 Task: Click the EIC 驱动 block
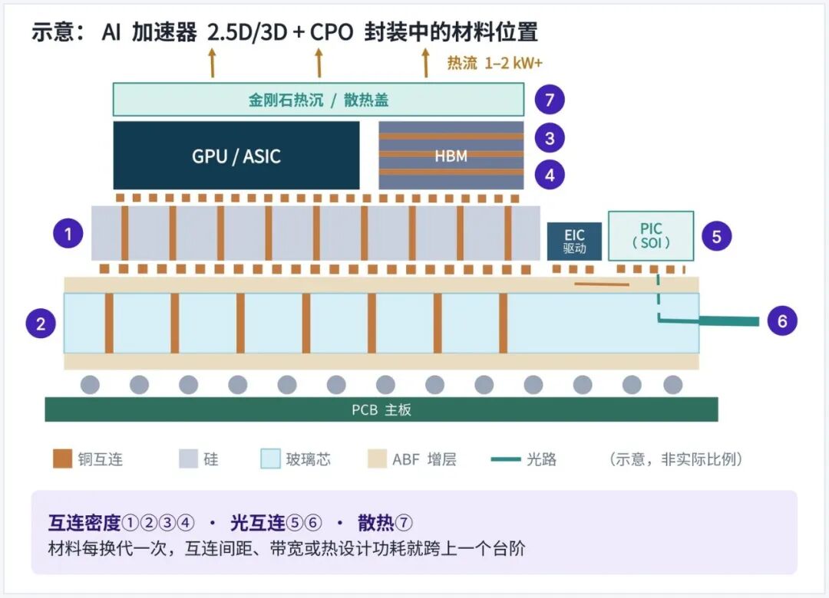[574, 242]
